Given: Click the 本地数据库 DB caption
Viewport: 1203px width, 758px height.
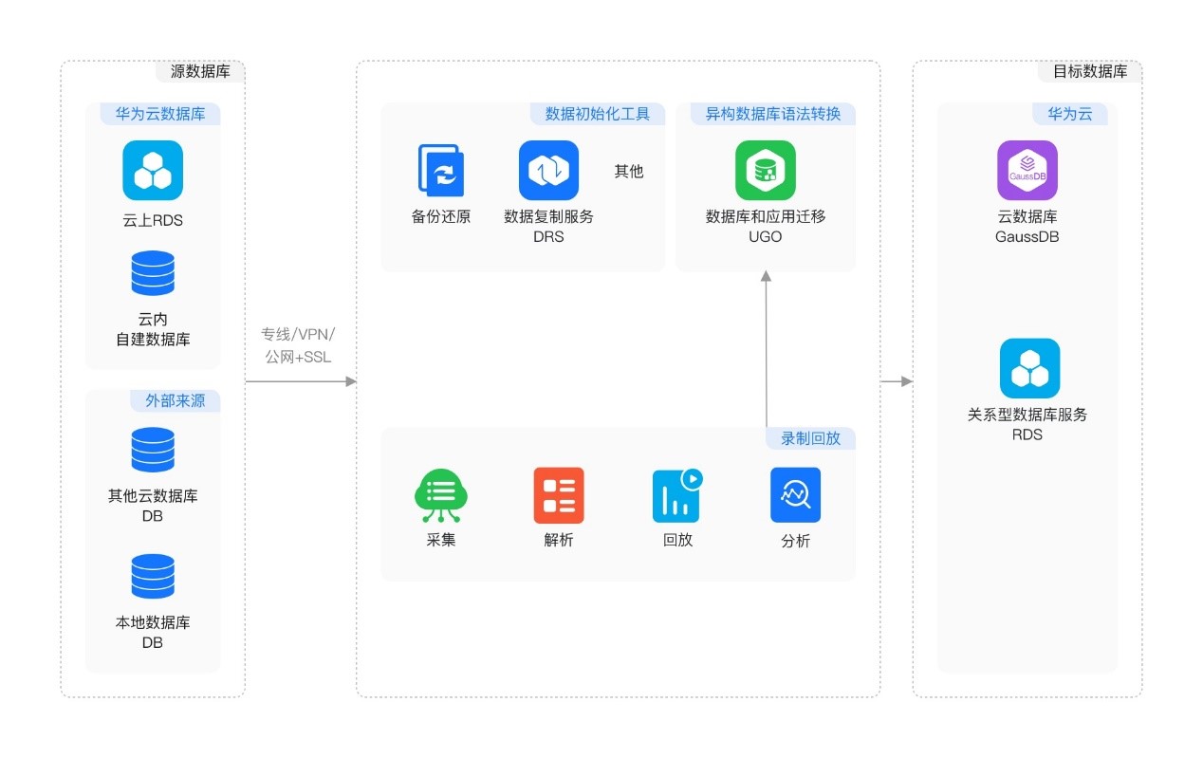Looking at the screenshot, I should pos(153,632).
